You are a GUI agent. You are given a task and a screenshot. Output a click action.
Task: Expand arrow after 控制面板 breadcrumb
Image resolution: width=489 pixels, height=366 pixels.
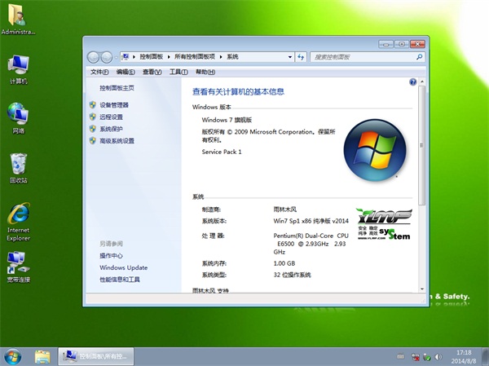click(169, 57)
